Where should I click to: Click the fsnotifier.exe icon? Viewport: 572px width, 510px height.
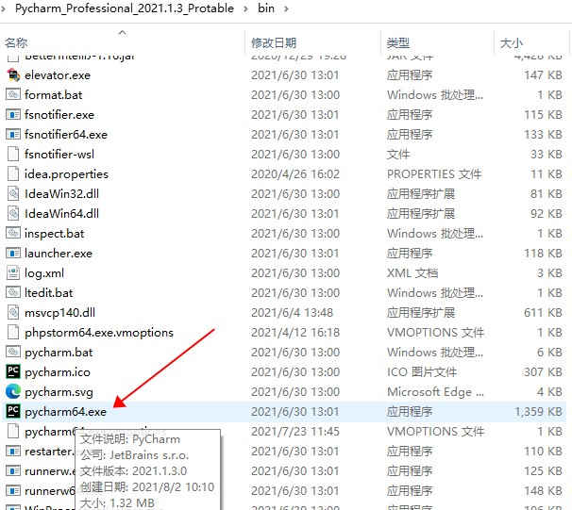point(13,115)
